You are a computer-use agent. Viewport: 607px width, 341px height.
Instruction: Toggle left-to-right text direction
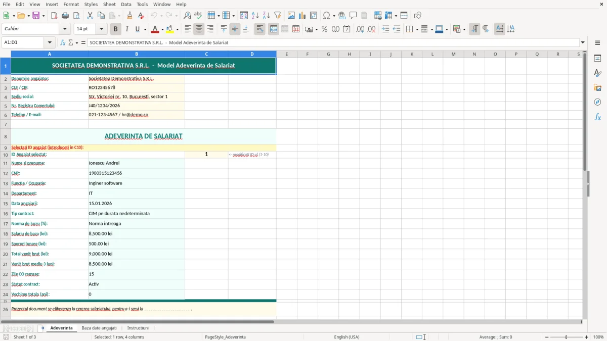474,29
